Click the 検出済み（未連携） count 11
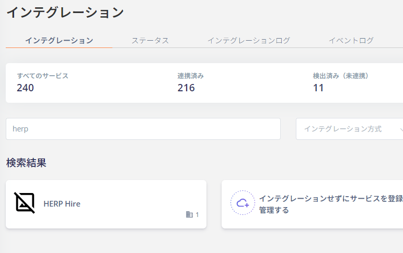This screenshot has width=403, height=253. pos(318,88)
